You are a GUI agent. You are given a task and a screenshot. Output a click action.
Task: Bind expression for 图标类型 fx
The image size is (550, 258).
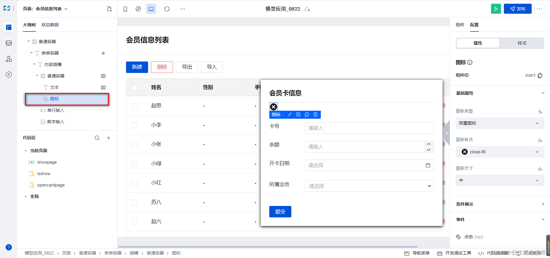(540, 112)
